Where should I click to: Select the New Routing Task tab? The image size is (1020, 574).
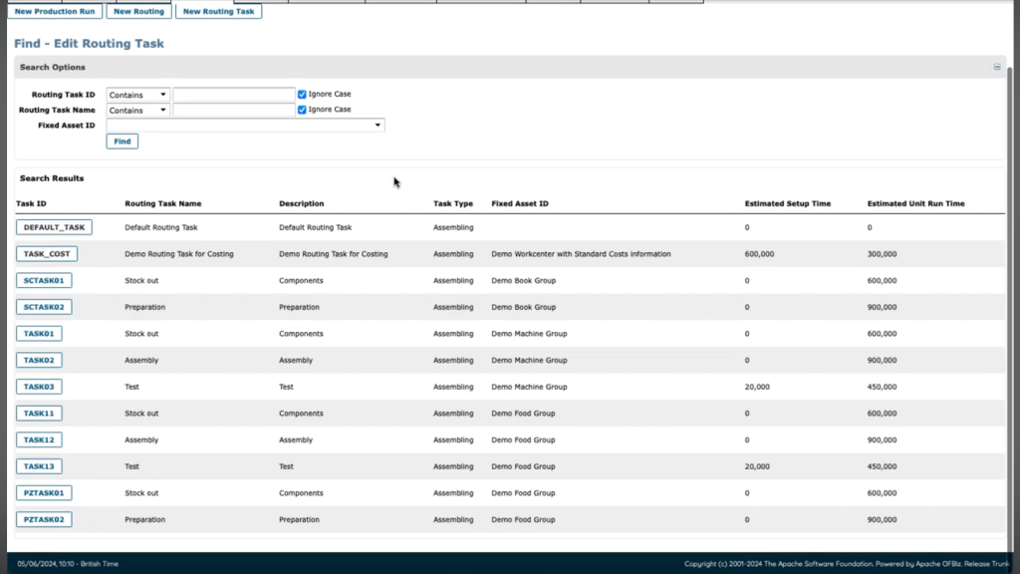click(x=218, y=12)
